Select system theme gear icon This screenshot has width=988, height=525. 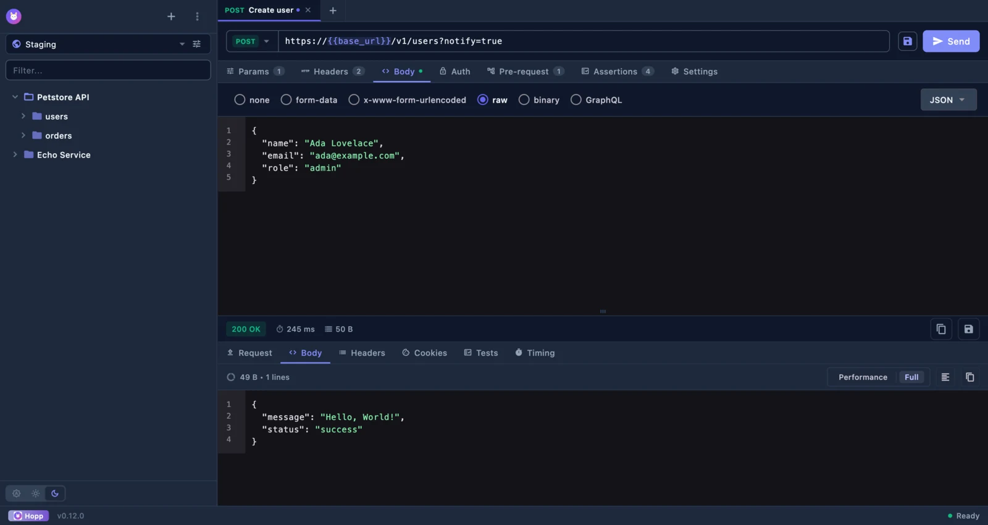(x=17, y=493)
